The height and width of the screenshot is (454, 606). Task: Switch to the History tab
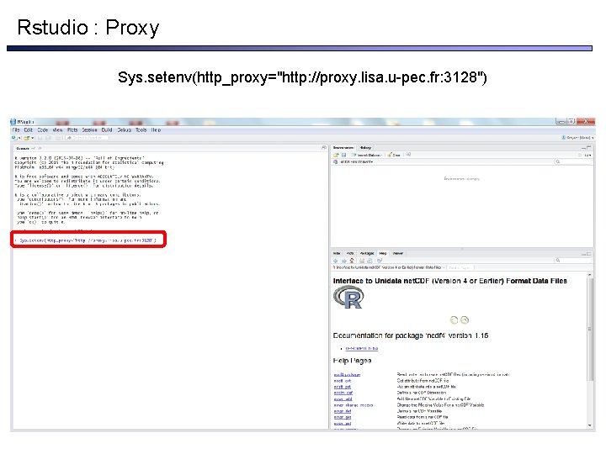(365, 147)
